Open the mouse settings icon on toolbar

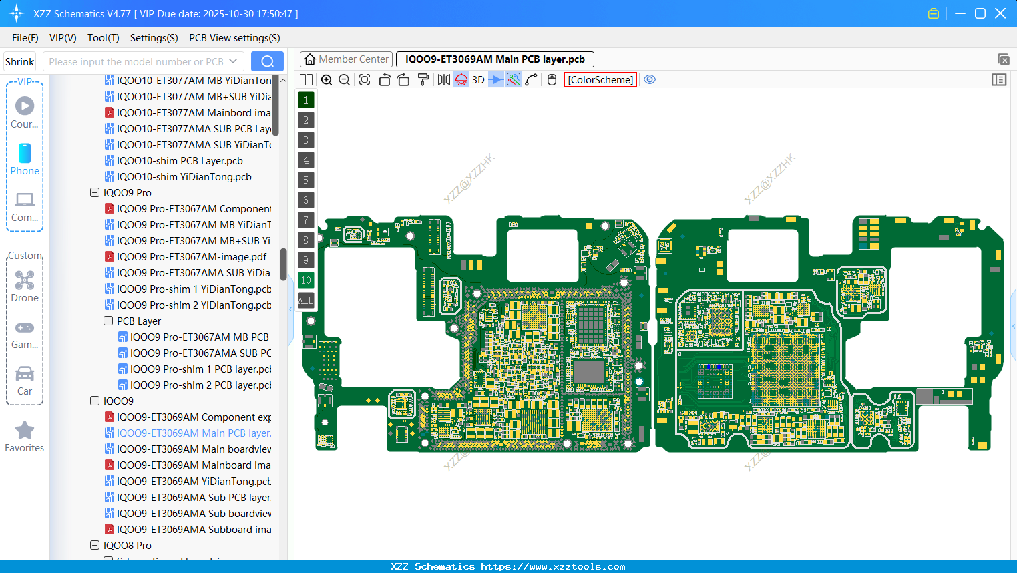[x=551, y=79]
